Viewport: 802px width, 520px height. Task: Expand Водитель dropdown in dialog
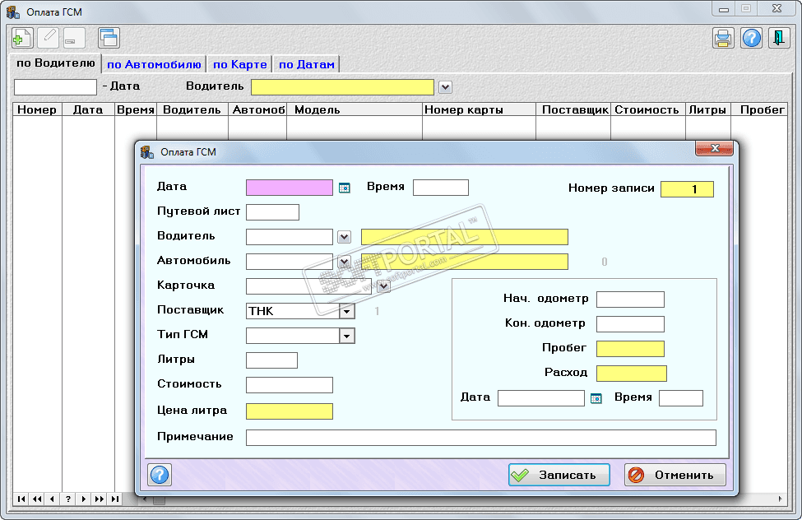point(344,237)
